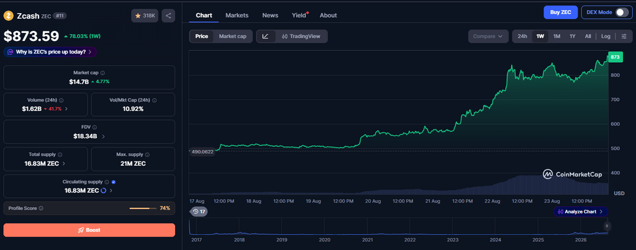This screenshot has width=636, height=250.
Task: Click the AI icon in price question
Action: pos(10,52)
